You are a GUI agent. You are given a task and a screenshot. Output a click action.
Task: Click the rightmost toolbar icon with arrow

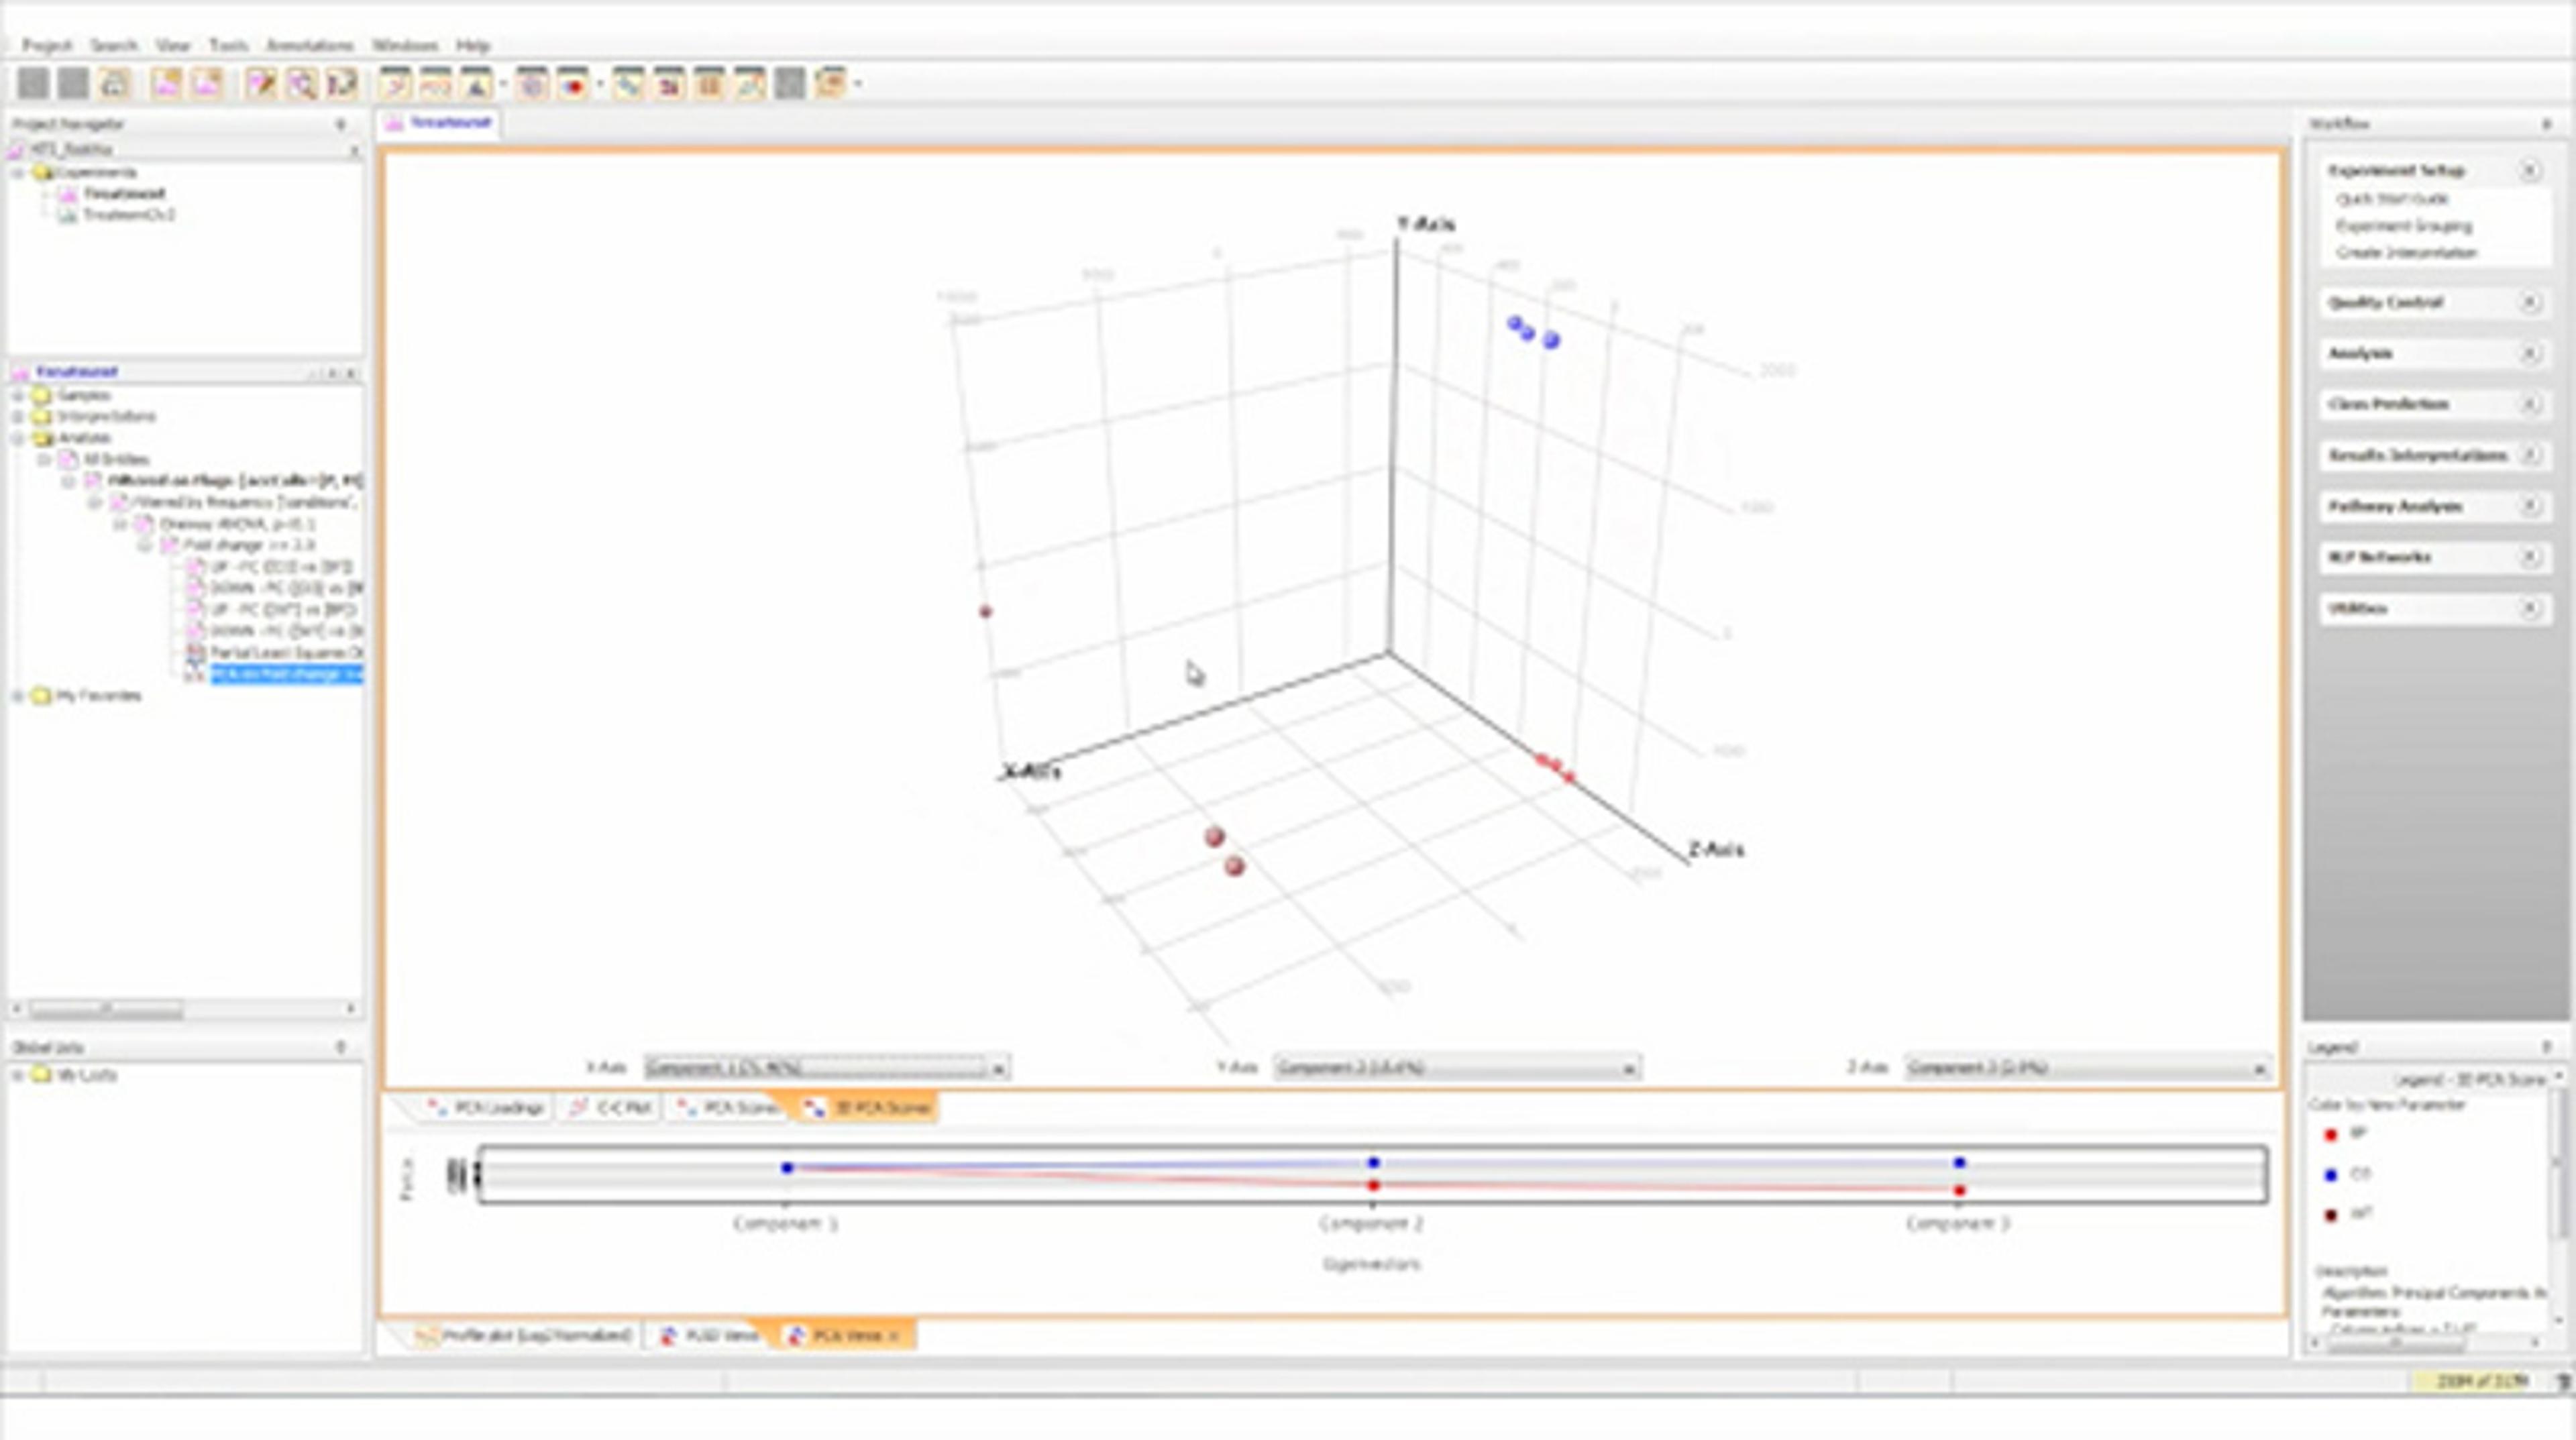tap(832, 84)
